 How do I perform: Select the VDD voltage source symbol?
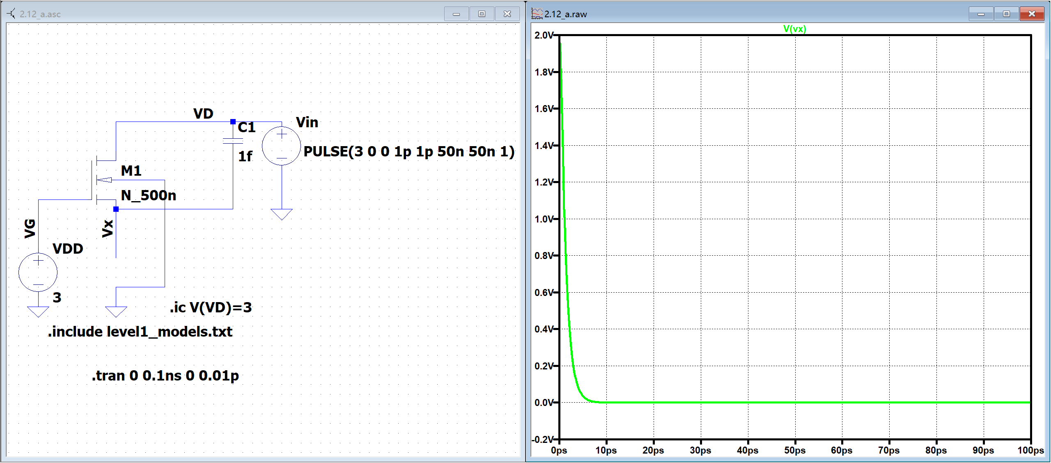click(x=38, y=272)
